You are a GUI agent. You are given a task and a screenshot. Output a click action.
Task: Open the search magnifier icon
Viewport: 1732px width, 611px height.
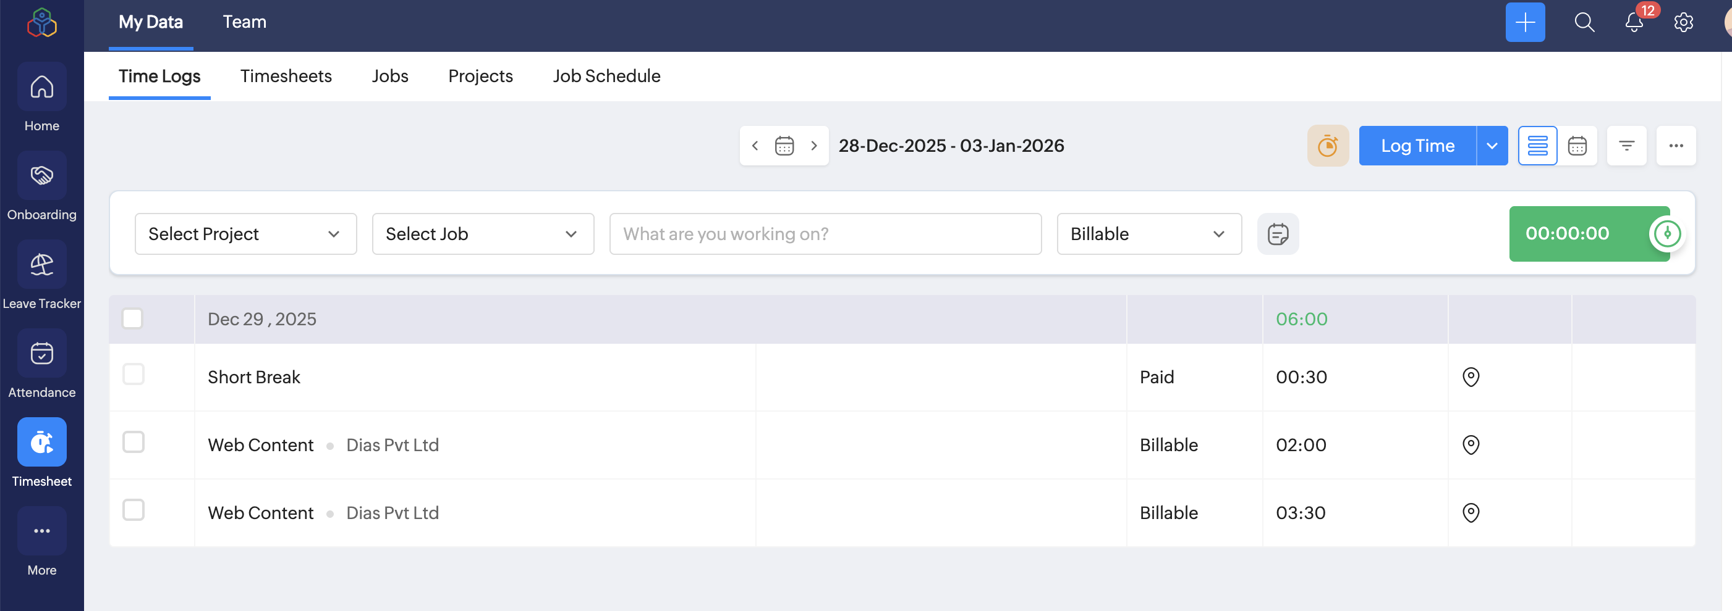(x=1584, y=23)
